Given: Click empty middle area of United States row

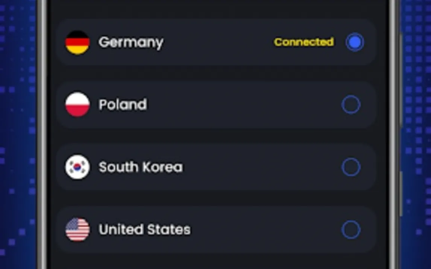Looking at the screenshot, I should [x=263, y=230].
